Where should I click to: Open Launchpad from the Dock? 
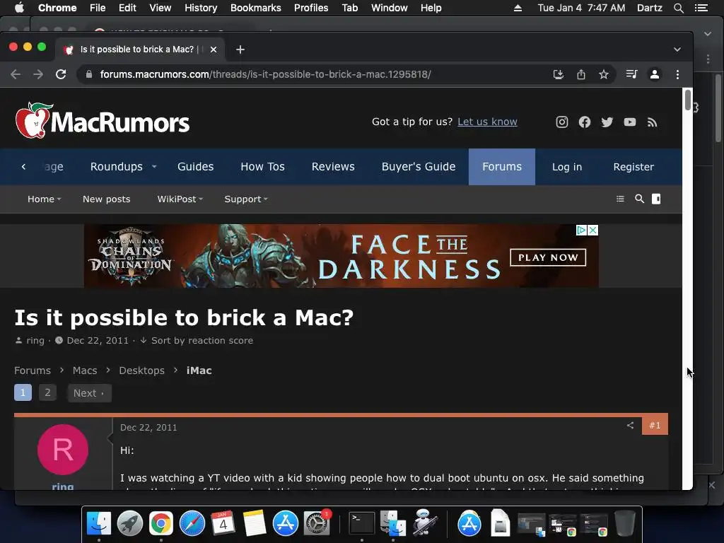130,523
